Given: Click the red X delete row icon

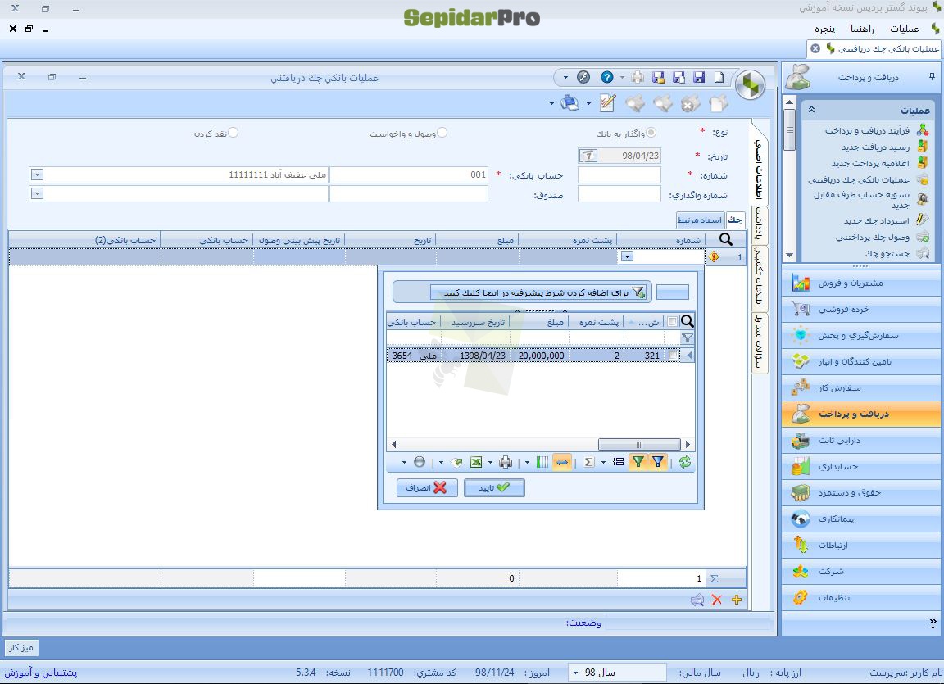Looking at the screenshot, I should [x=716, y=600].
